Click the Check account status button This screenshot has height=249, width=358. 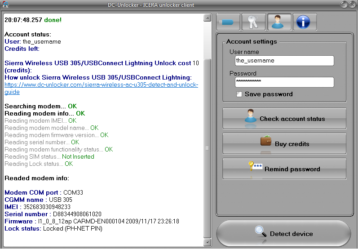(x=284, y=119)
